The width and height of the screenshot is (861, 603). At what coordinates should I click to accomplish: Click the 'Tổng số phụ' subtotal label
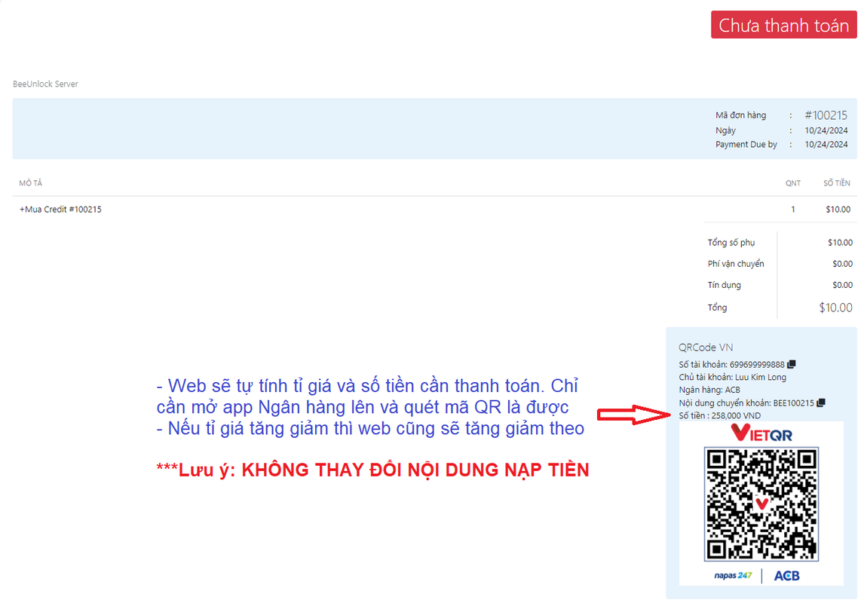tap(731, 243)
